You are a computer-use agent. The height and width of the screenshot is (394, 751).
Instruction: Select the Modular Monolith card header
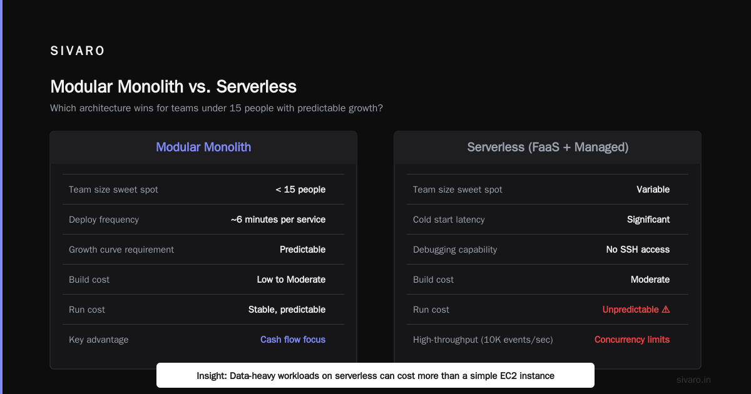click(203, 147)
